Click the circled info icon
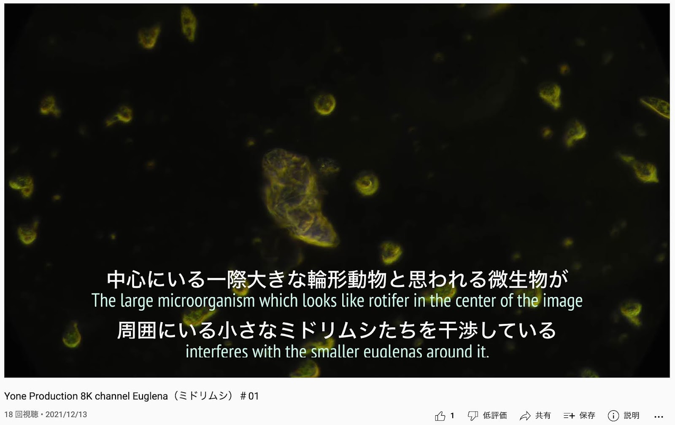 [613, 416]
